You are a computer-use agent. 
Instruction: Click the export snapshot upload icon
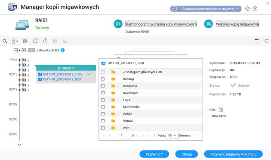click(x=45, y=40)
